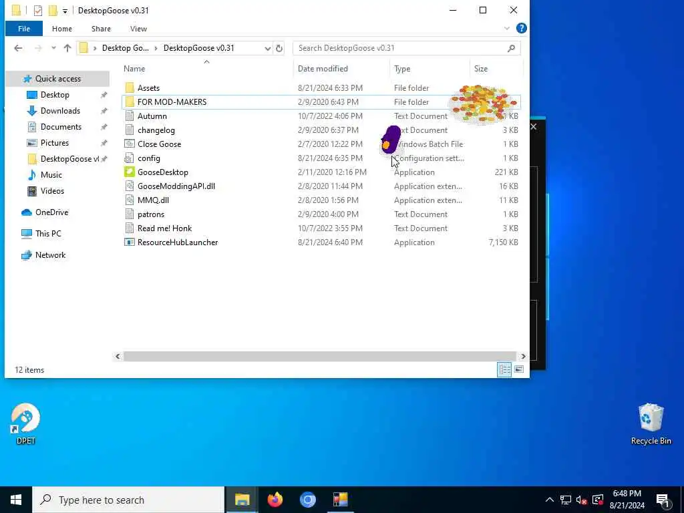The height and width of the screenshot is (513, 684).
Task: Open the Customize Quick Access Toolbar dropdown
Action: click(65, 11)
